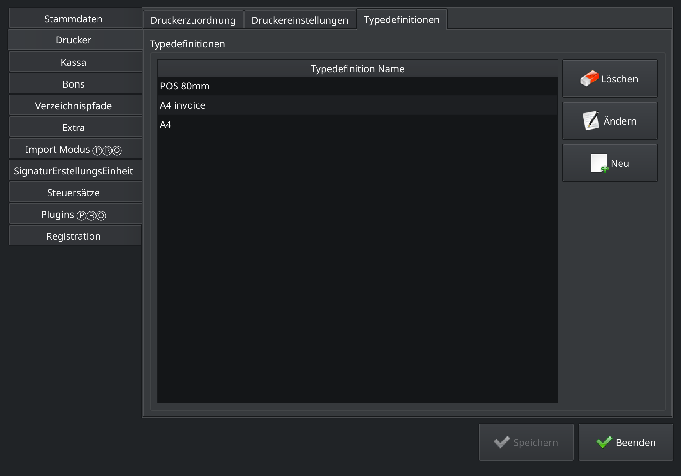The height and width of the screenshot is (476, 681).
Task: Select the POS 80mm row
Action: 357,86
